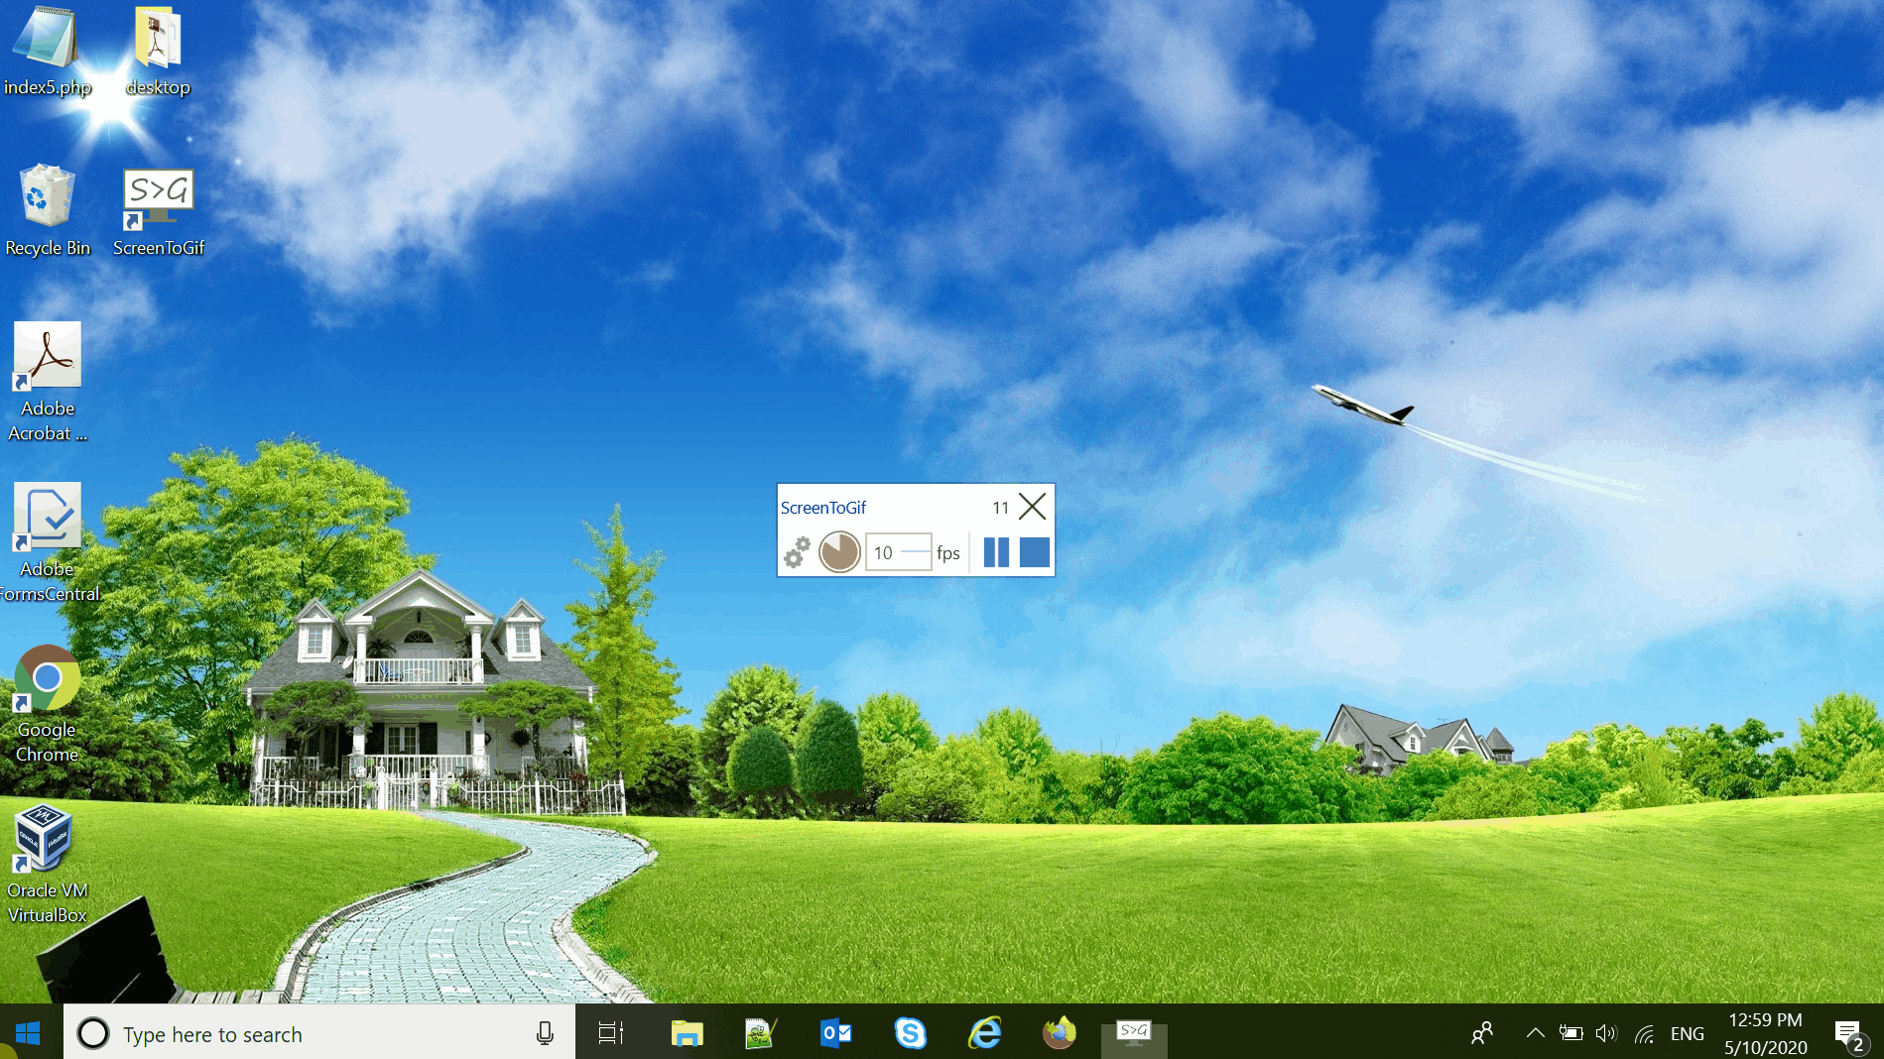Pause the ScreenToGif recording

pos(996,552)
